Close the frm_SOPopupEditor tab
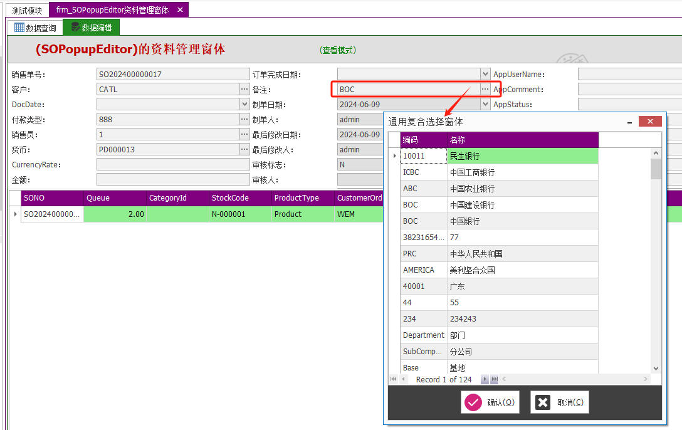The width and height of the screenshot is (682, 430). pyautogui.click(x=180, y=9)
